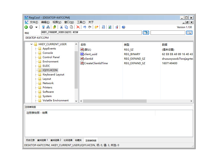218x163 pixels.
Task: Click the grey Forward navigation arrow
Action: [x=31, y=27]
